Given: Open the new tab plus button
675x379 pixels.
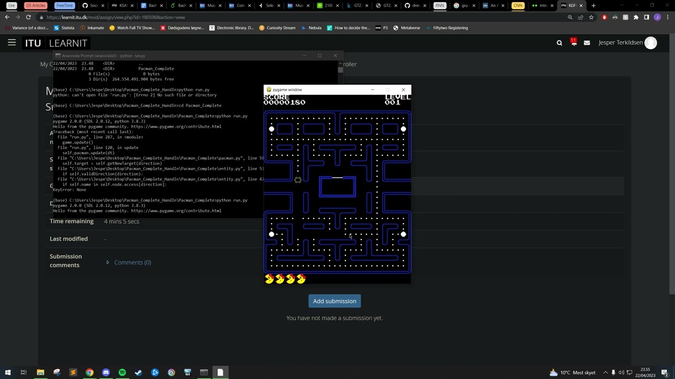Looking at the screenshot, I should pos(594,6).
